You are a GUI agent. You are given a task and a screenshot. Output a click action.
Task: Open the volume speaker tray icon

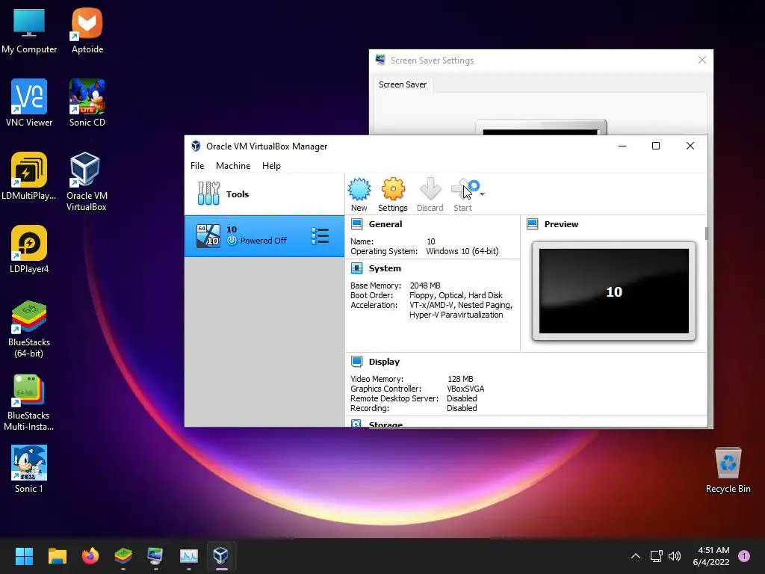675,555
